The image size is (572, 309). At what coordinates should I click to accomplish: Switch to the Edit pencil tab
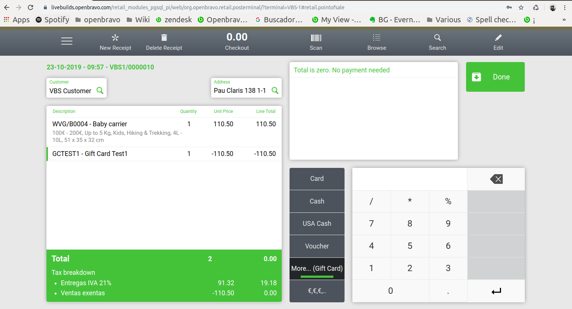pos(498,42)
